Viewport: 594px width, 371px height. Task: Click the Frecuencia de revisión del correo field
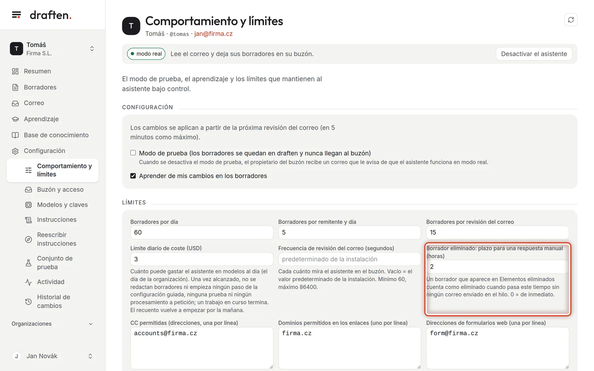click(349, 259)
